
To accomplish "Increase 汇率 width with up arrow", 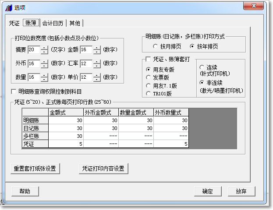I will click(97, 62).
